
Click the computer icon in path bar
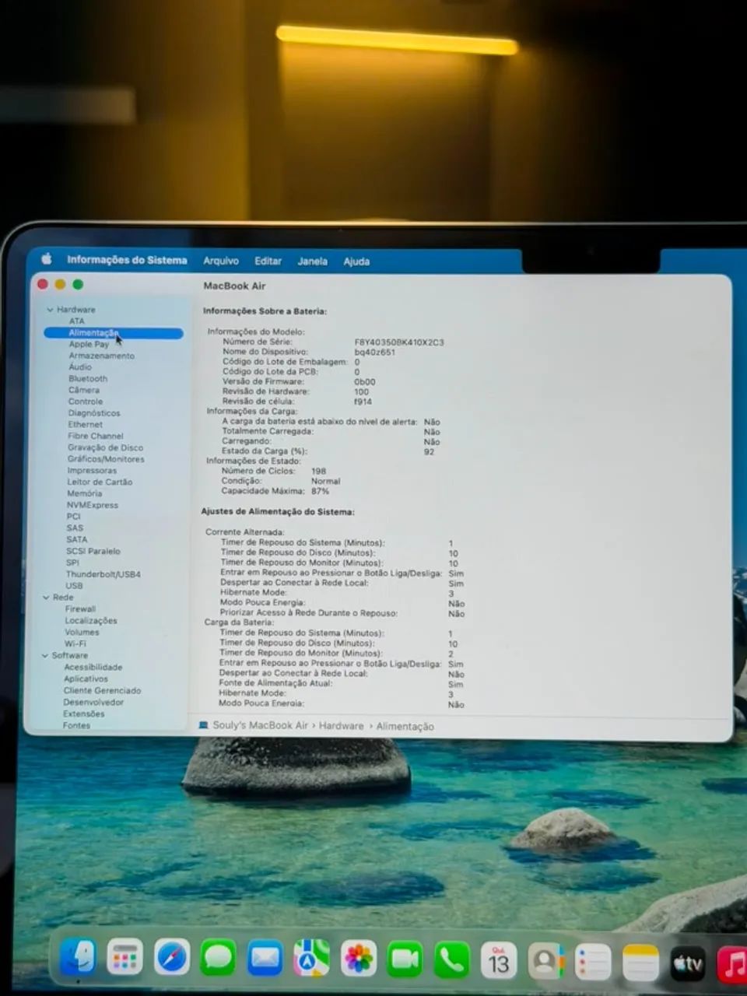tap(204, 725)
